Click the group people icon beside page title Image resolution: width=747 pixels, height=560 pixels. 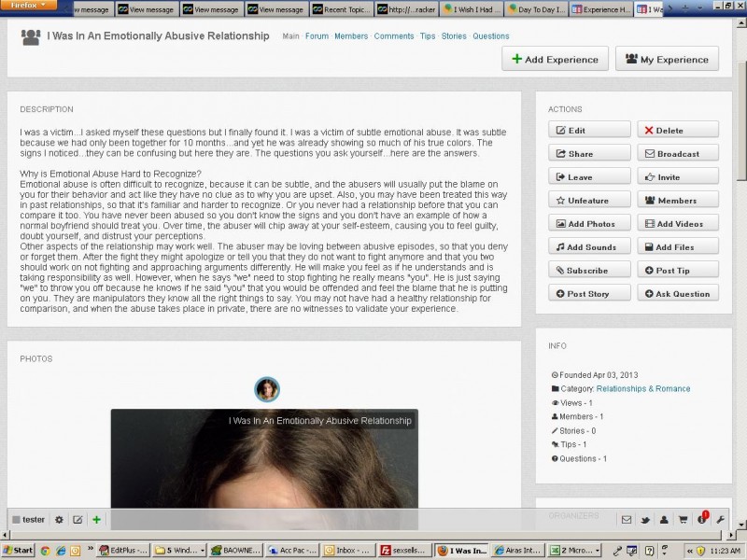click(31, 37)
